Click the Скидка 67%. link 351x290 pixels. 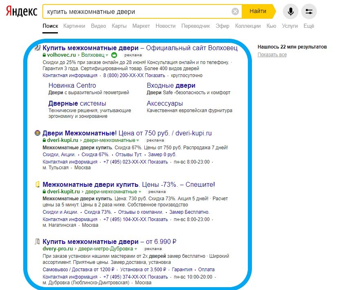click(95, 155)
